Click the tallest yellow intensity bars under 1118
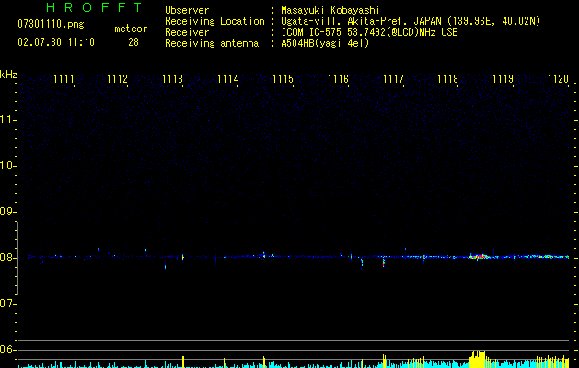The image size is (579, 368). [x=477, y=359]
